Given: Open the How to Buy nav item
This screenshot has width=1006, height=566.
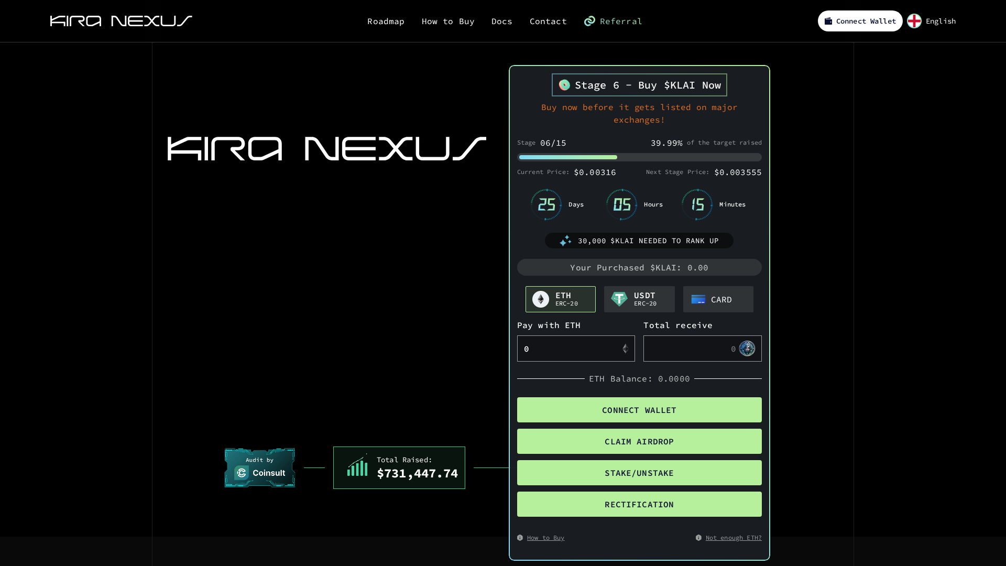Looking at the screenshot, I should pyautogui.click(x=448, y=21).
